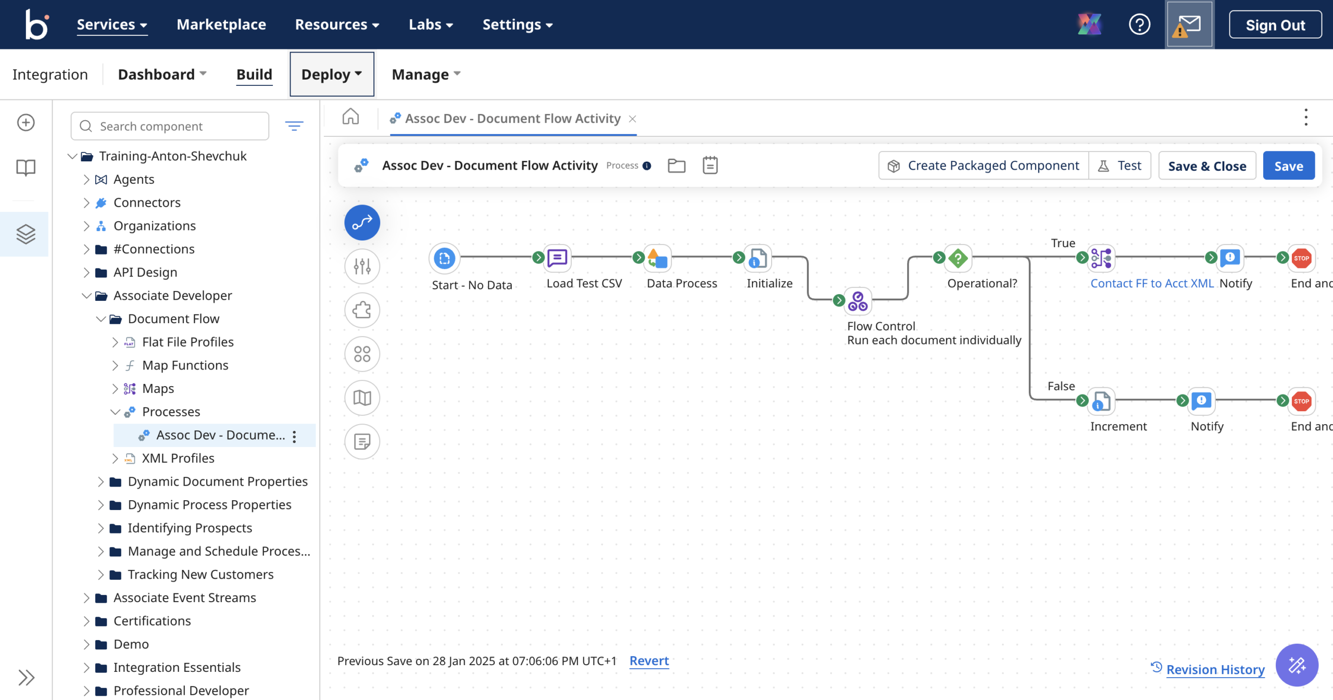1333x700 pixels.
Task: Click the Start - No Data shape
Action: coord(444,258)
